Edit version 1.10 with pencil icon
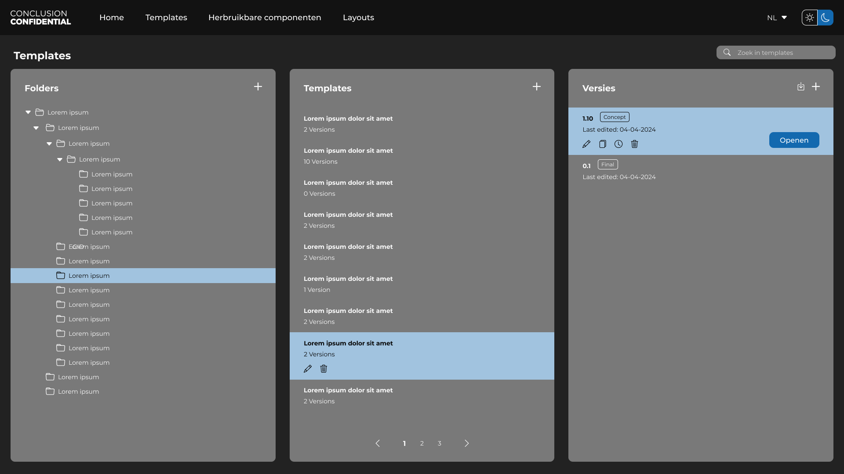Viewport: 844px width, 474px height. [x=586, y=144]
